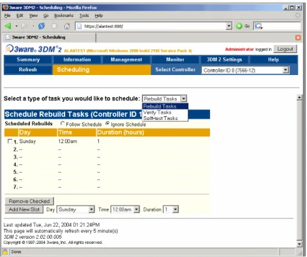Choose Rebuild Tasks from dropdown list
Screen dimensions: 307x257
[165, 106]
